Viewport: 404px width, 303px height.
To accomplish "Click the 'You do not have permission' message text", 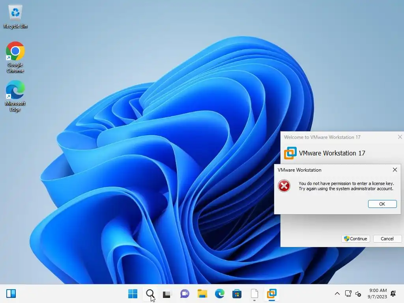I will pyautogui.click(x=346, y=186).
